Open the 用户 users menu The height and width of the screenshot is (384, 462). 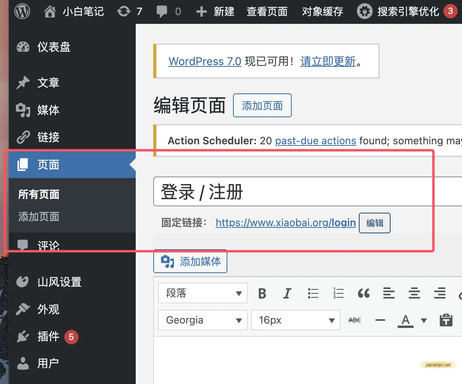[x=48, y=363]
